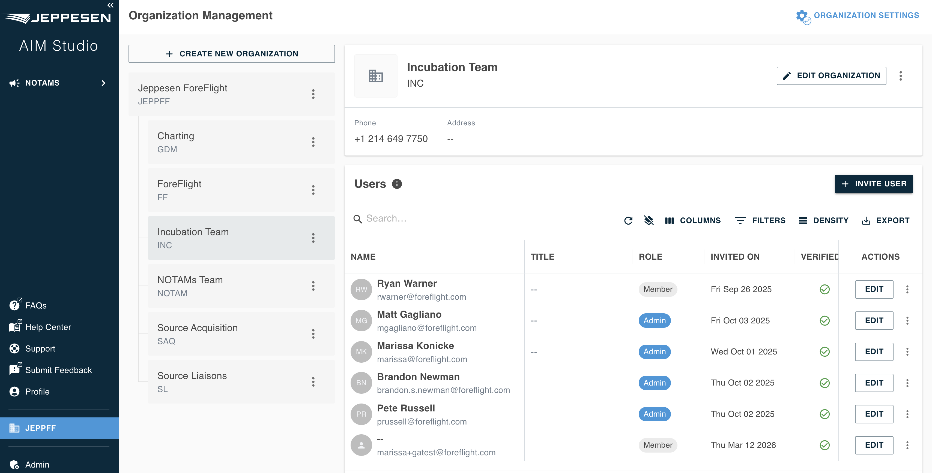The width and height of the screenshot is (932, 473).
Task: Click the phone number +1 214 649 7750
Action: [x=391, y=139]
